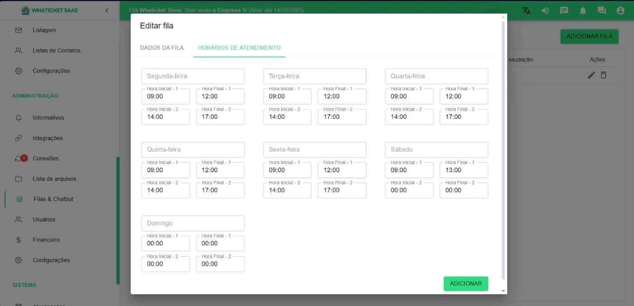
Task: Click Segunda-feira Hora Inicial - 1 field
Action: click(x=166, y=96)
